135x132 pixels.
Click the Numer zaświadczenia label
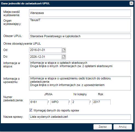pyautogui.click(x=13, y=99)
